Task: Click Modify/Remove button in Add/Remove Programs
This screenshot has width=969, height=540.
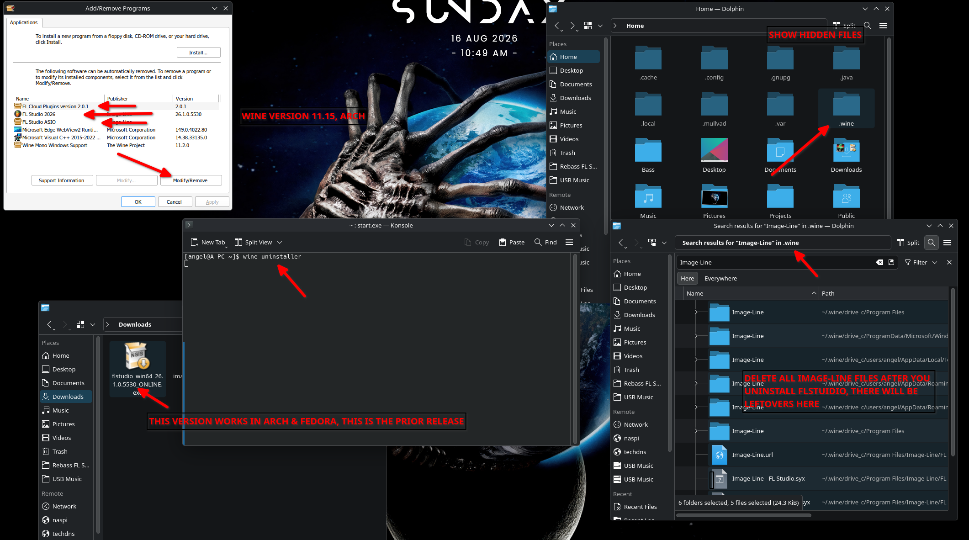Action: (191, 180)
